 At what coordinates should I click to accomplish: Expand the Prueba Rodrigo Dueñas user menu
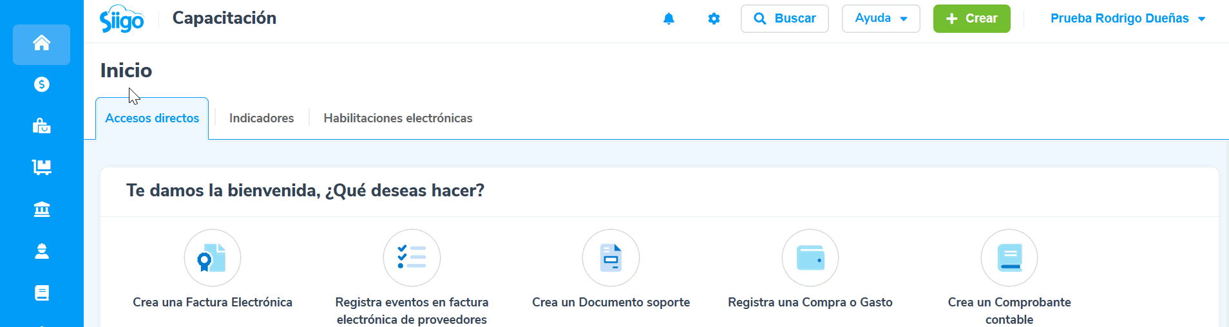(x=1127, y=19)
